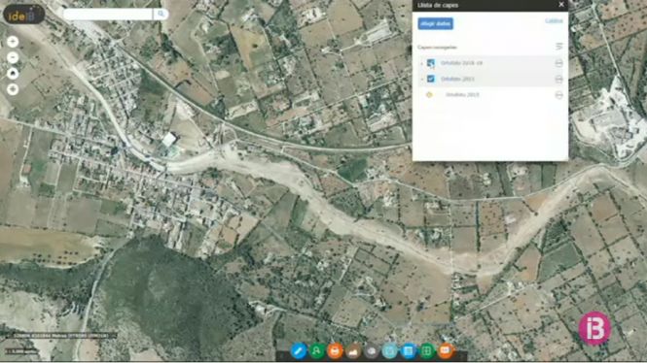Click the blue Afegir dades button

coord(435,24)
